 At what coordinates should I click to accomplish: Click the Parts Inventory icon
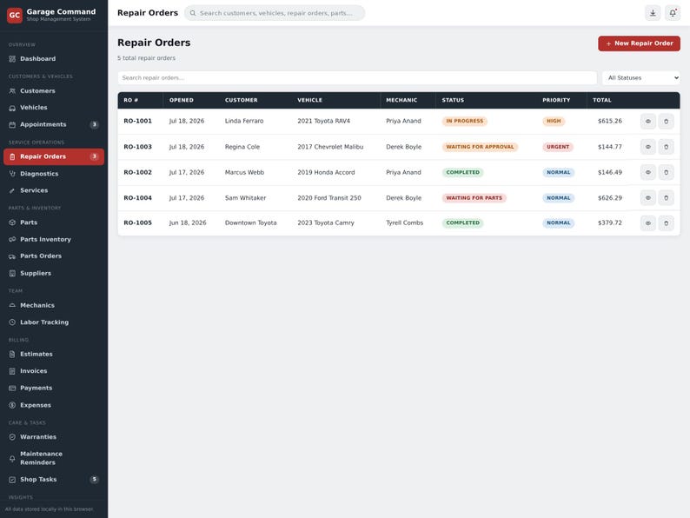(x=12, y=239)
